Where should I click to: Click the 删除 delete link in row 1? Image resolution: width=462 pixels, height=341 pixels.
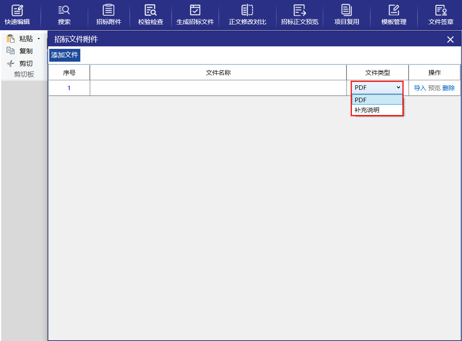coord(448,88)
